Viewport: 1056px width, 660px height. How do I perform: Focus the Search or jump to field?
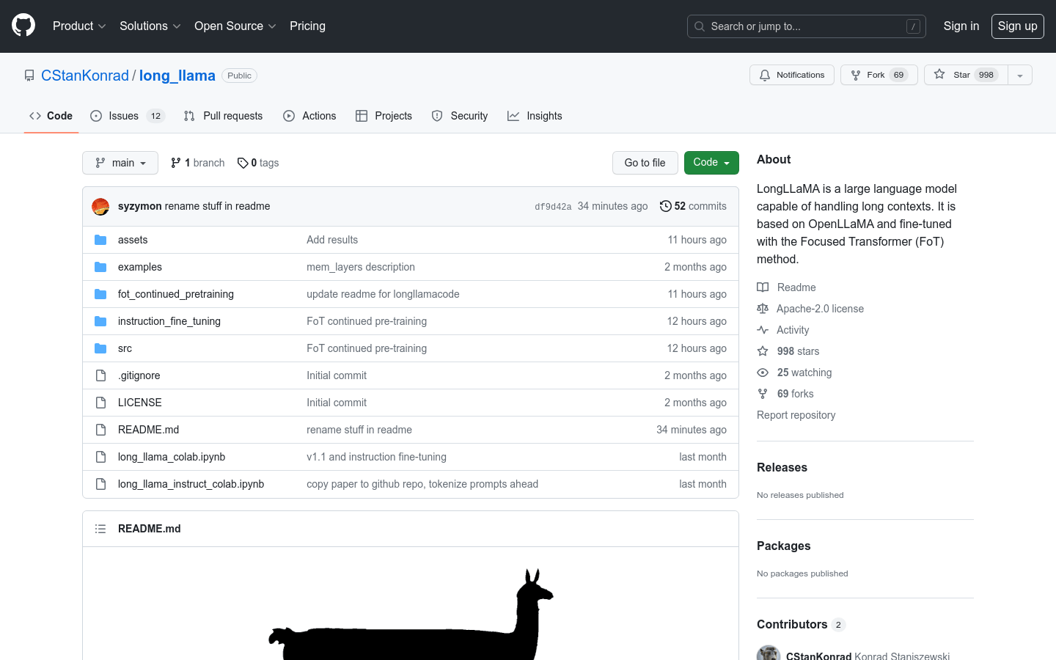[x=806, y=26]
